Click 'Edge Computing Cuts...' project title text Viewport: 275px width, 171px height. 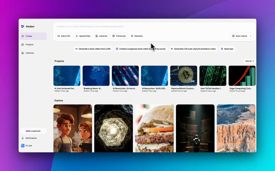coord(241,89)
